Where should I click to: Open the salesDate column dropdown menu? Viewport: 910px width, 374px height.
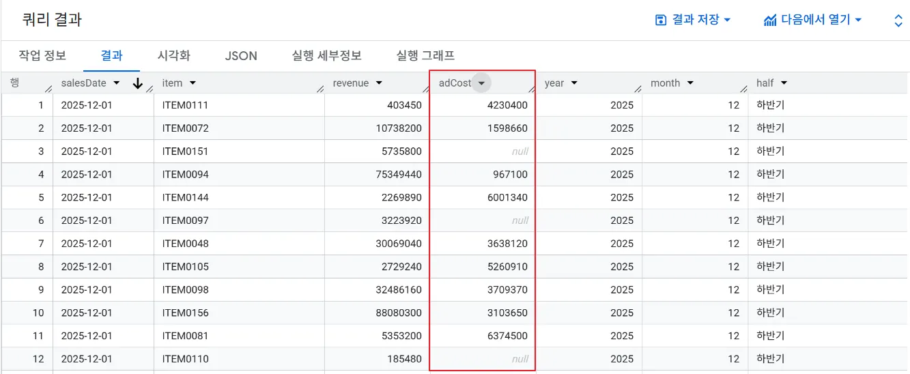tap(116, 83)
